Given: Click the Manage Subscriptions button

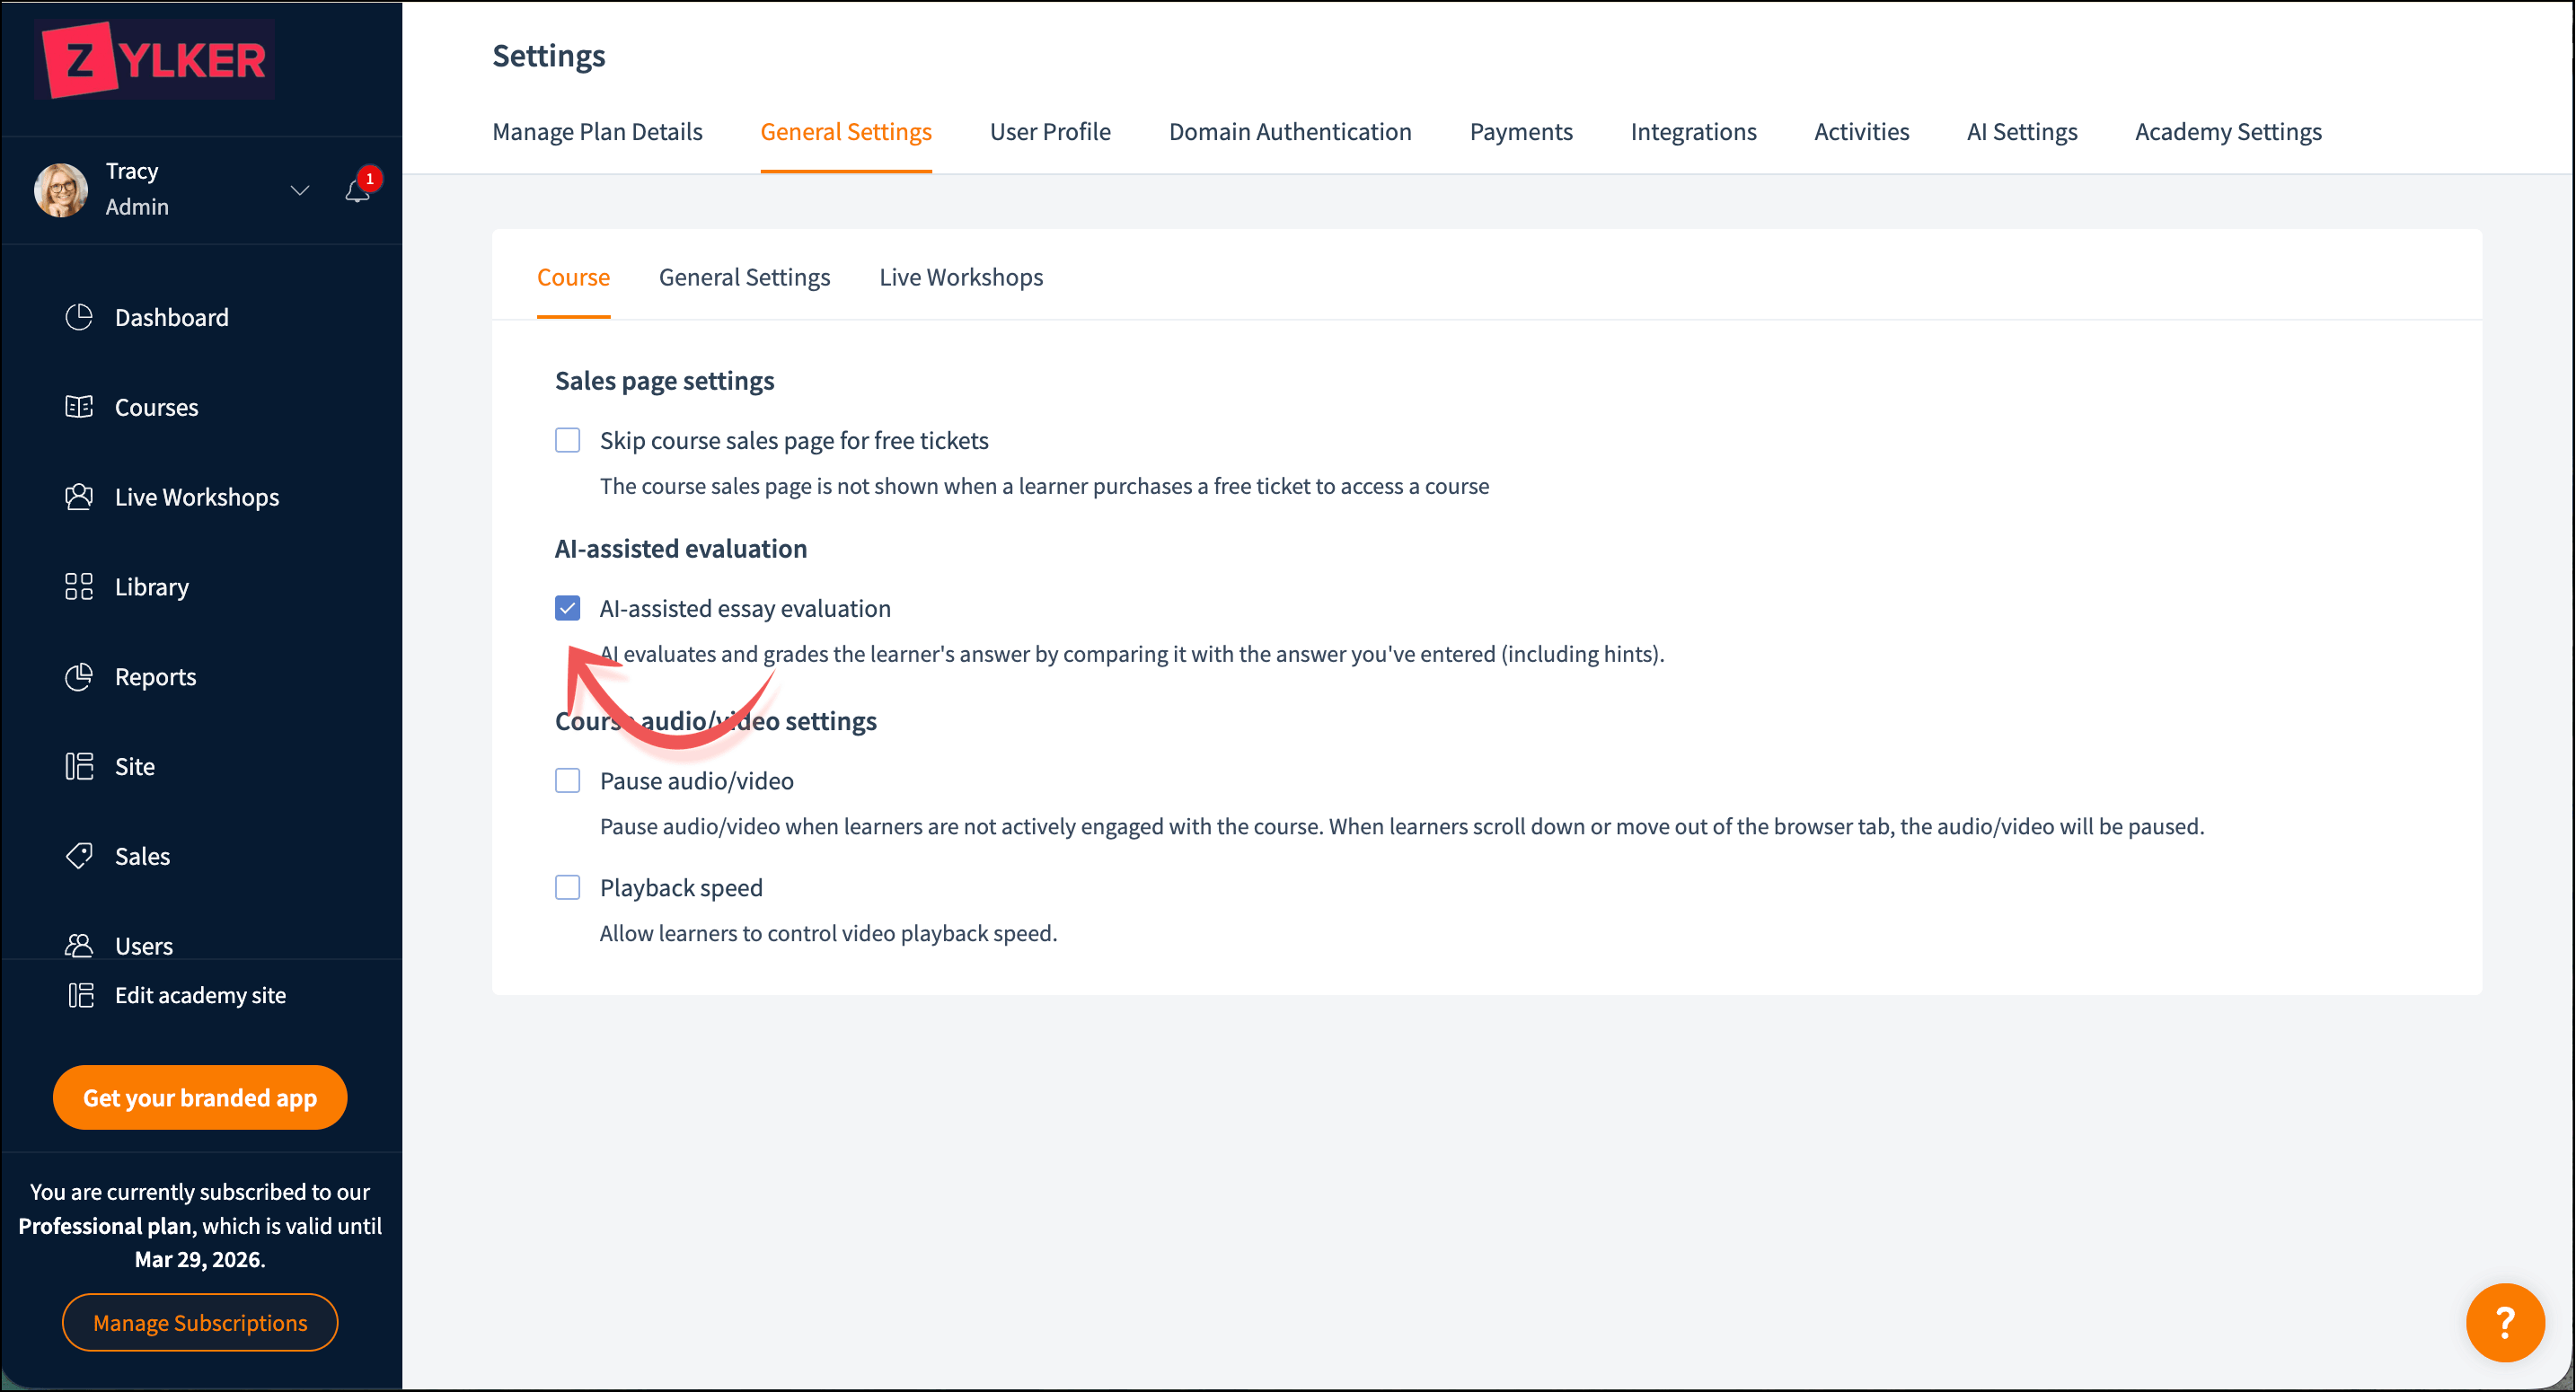Looking at the screenshot, I should click(x=200, y=1323).
